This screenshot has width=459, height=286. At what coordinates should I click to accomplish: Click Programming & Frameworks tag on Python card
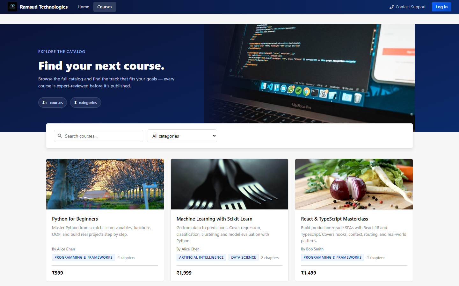[84, 257]
